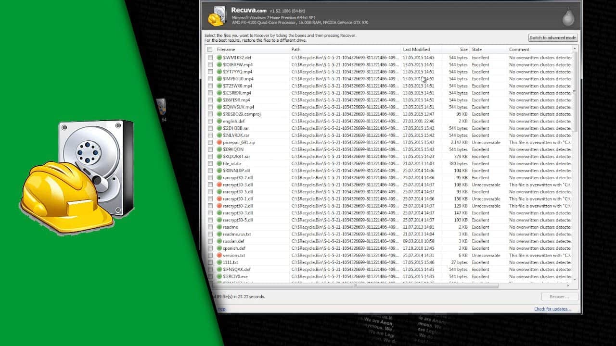616x346 pixels.
Task: Click the green status dot beside english.def
Action: click(219, 121)
